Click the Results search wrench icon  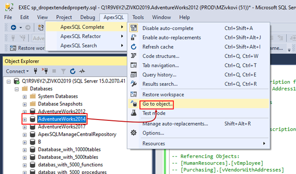[x=134, y=84]
